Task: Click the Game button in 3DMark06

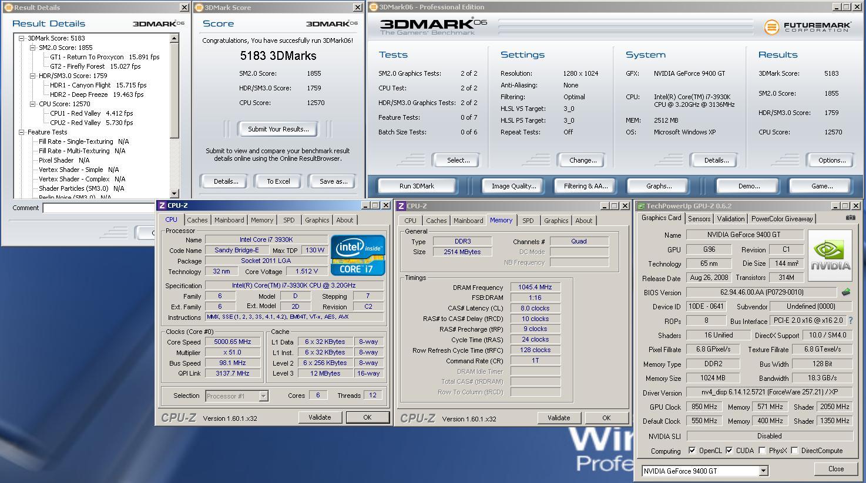Action: point(821,186)
